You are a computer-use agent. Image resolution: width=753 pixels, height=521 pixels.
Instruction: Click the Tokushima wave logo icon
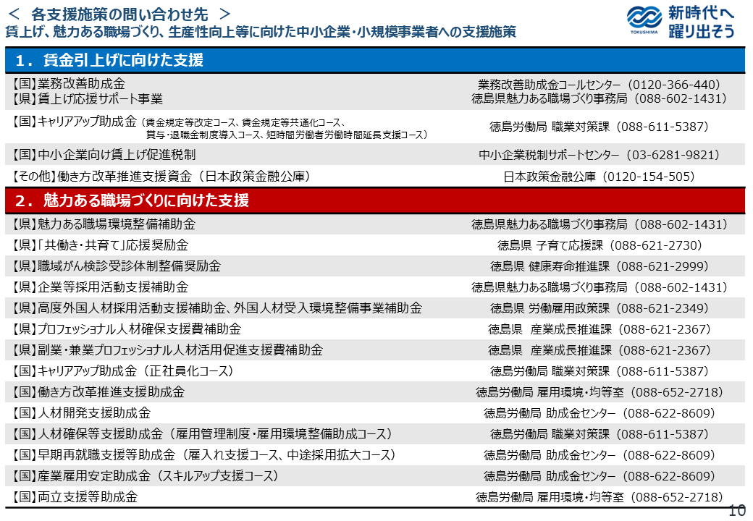pyautogui.click(x=644, y=20)
